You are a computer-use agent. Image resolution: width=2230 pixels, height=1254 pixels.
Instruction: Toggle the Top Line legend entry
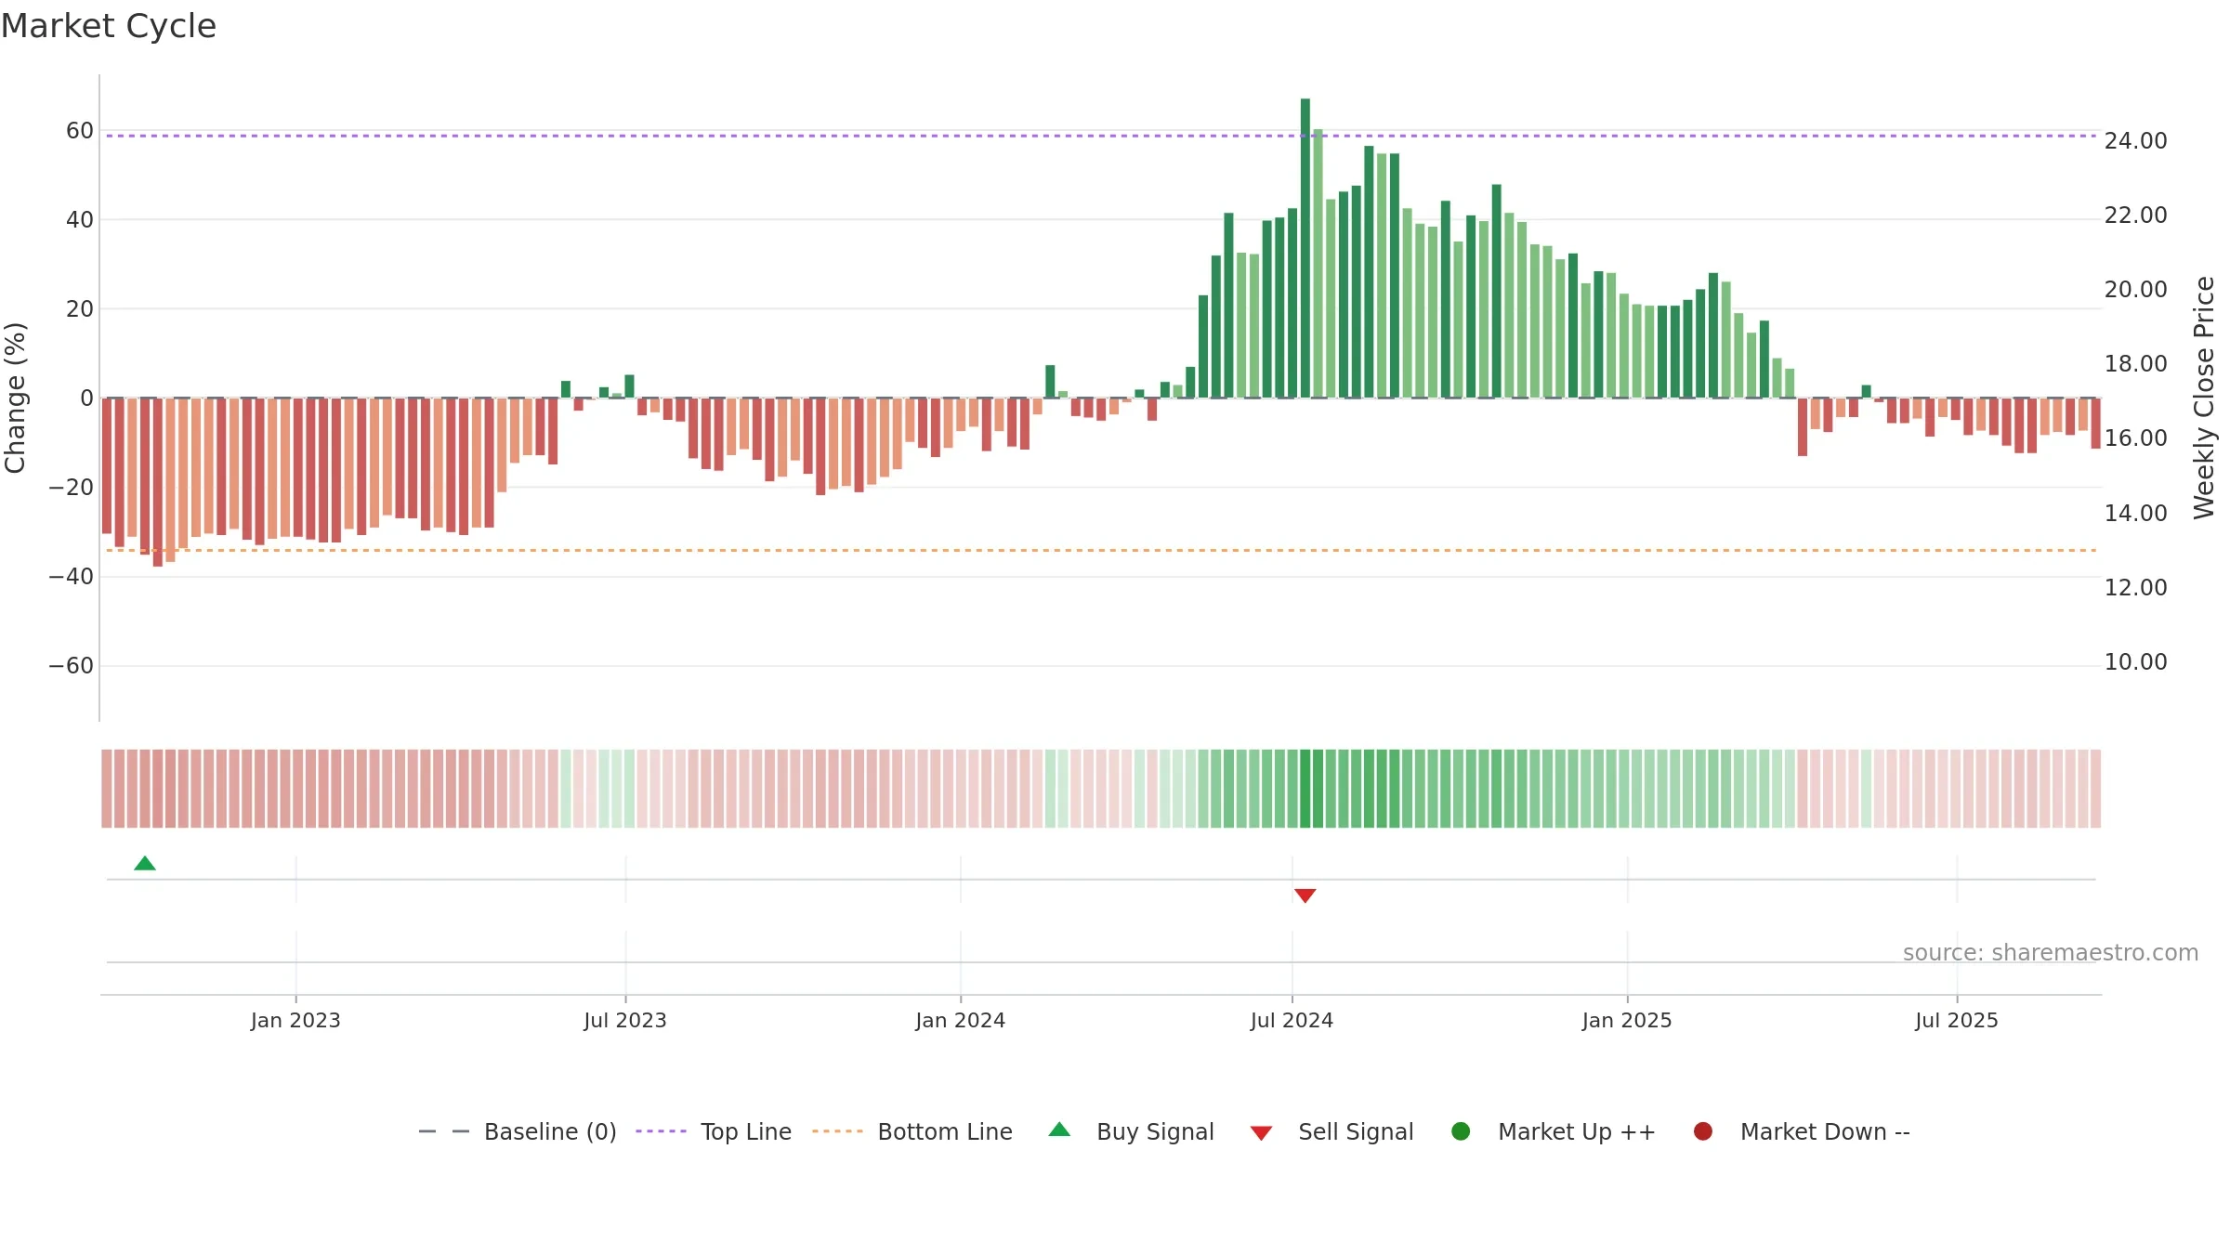point(714,1131)
